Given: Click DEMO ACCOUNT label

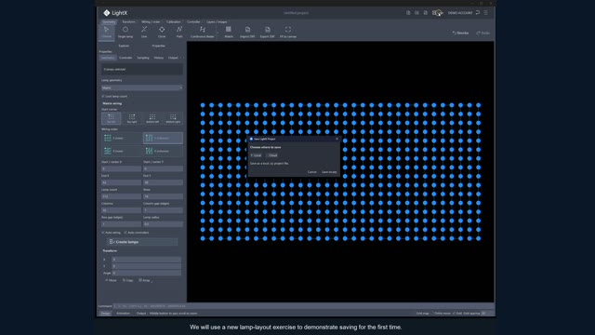Looking at the screenshot, I should coord(460,13).
